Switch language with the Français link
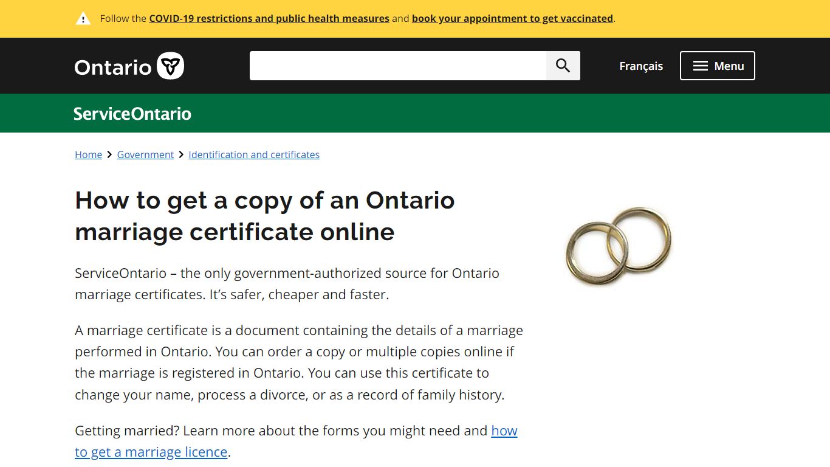 (x=641, y=66)
